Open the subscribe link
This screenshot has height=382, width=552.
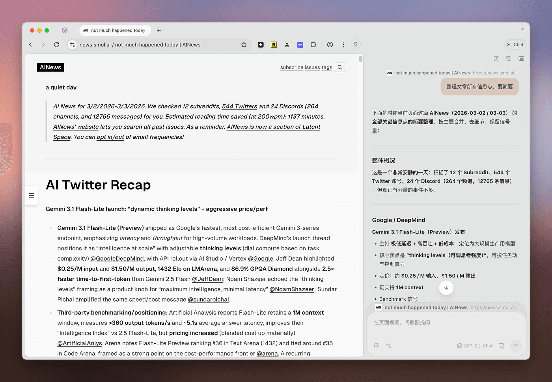pos(292,67)
